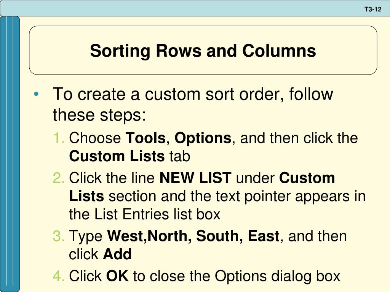Click the words List Entries list box
390x292 pixels.
coord(157,214)
